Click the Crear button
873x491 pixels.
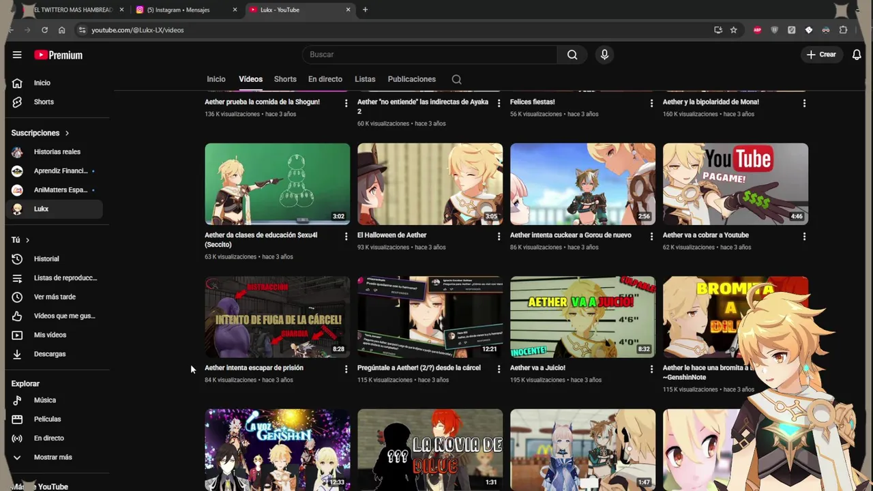click(x=820, y=55)
